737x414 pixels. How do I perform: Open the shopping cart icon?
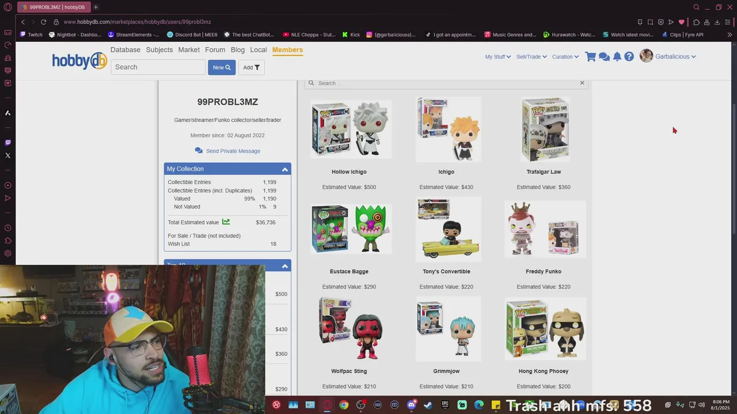[590, 56]
